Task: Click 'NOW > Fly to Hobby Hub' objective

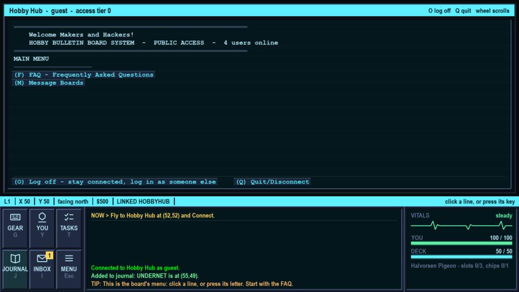Action: 153,215
